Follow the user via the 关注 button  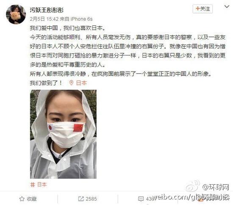click(x=202, y=9)
